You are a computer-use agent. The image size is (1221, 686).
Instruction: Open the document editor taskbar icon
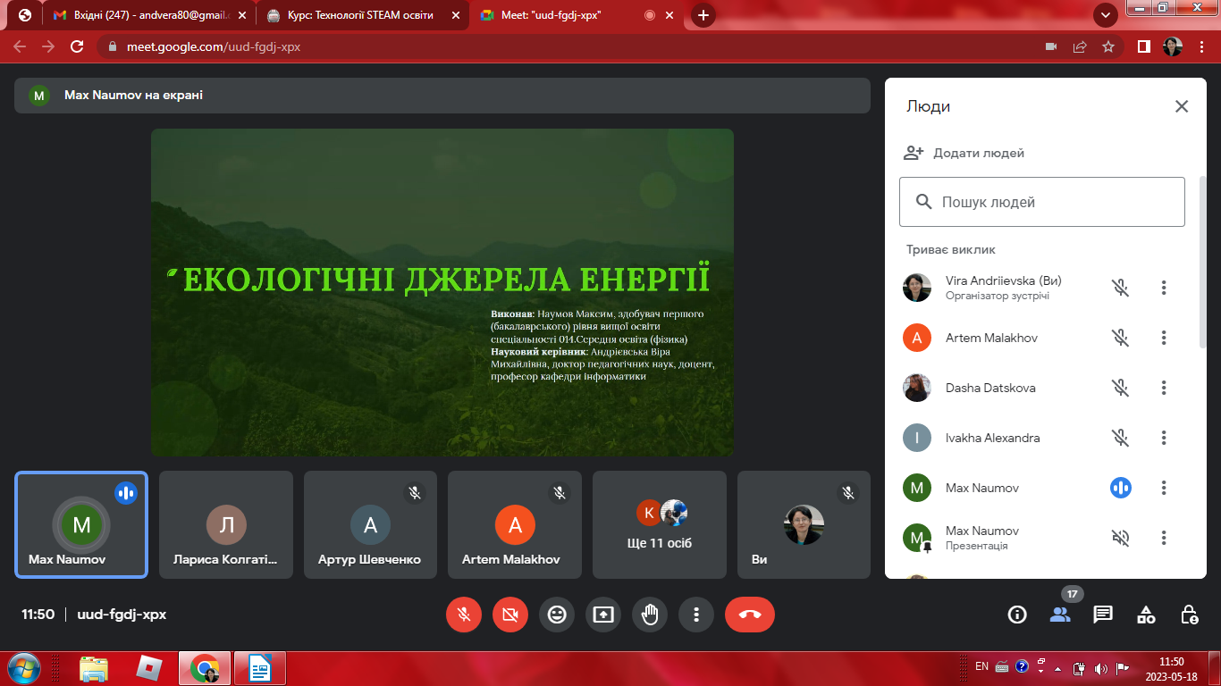(x=260, y=668)
